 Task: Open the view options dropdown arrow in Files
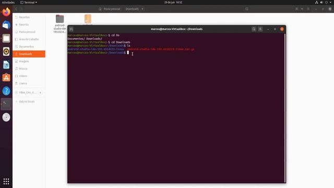coord(302,9)
